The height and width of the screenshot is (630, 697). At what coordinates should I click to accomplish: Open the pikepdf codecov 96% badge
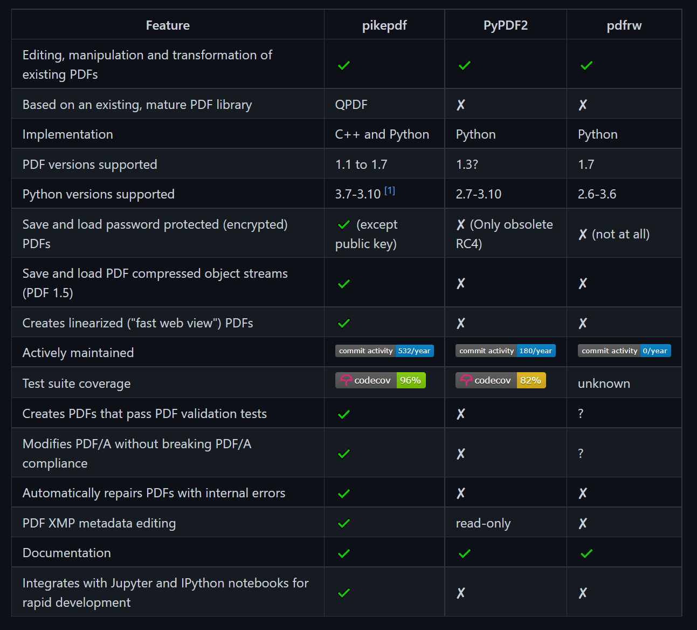point(381,380)
